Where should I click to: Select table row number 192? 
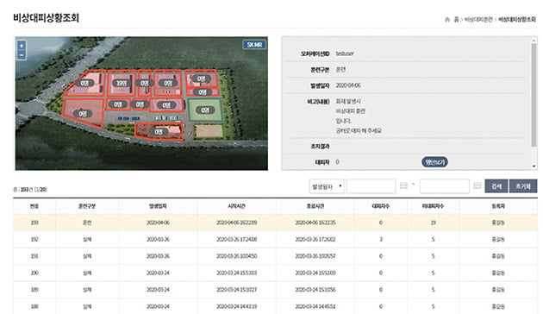275,239
